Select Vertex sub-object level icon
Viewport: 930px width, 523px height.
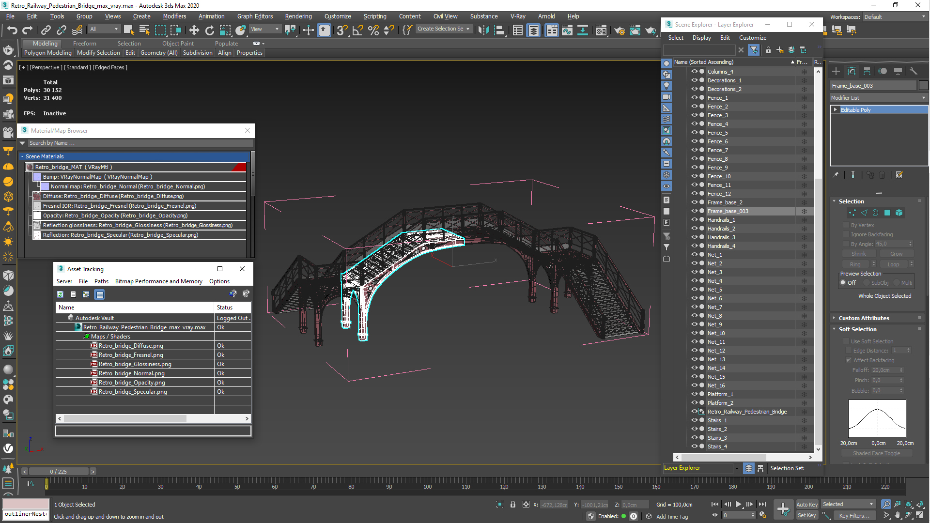(852, 213)
